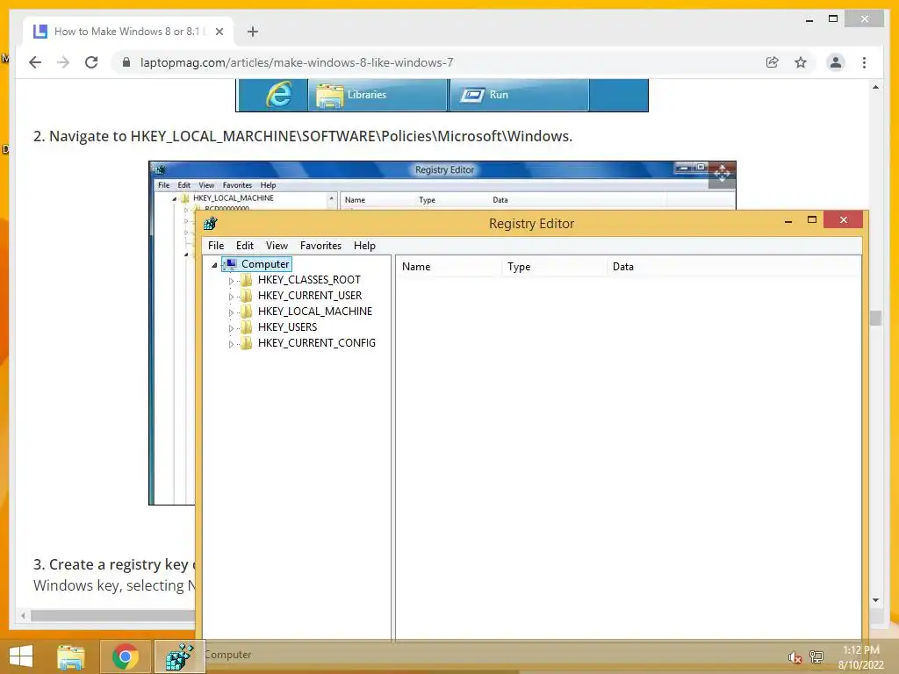Open Registry Editor Help menu

(x=364, y=246)
